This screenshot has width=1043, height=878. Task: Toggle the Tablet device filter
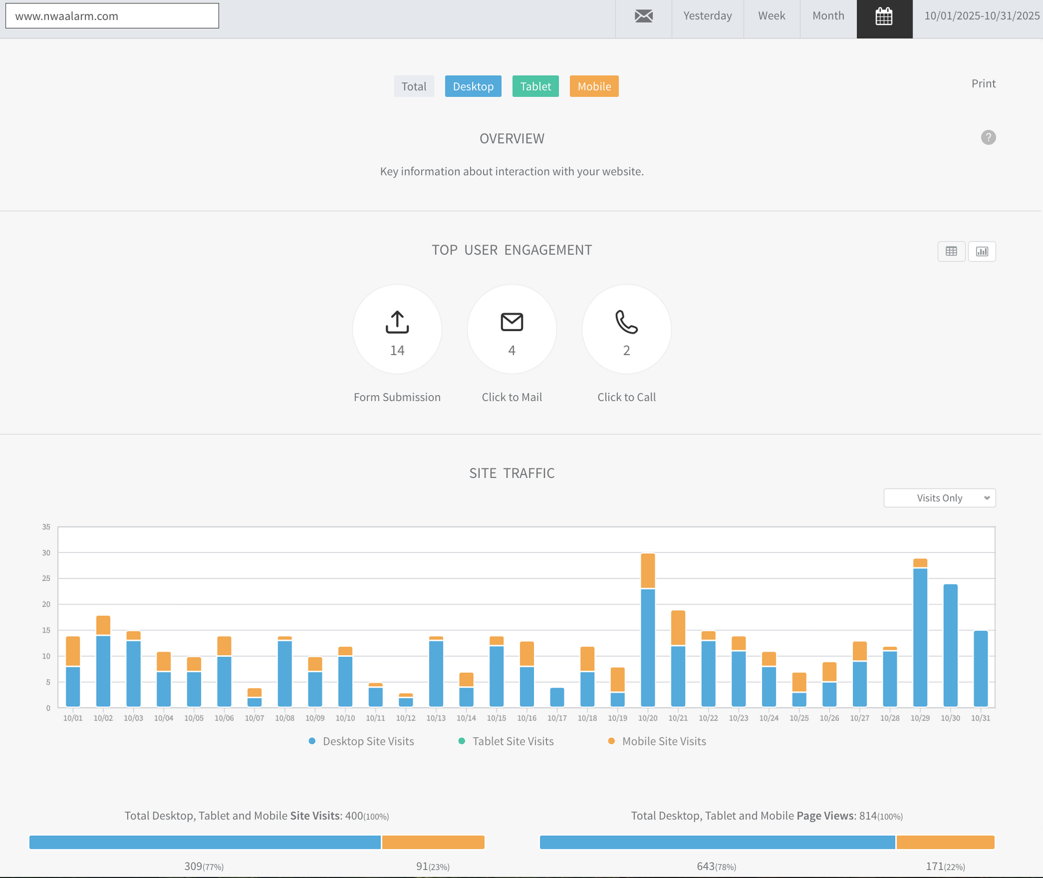click(x=535, y=86)
